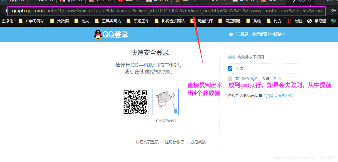This screenshot has height=162, width=338.
Task: Open the 学习通 bookmark
Action: 317,21
